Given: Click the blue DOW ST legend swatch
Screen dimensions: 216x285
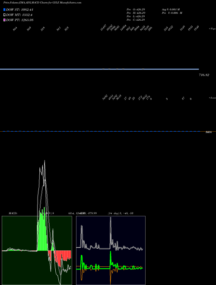Looking at the screenshot, I should pyautogui.click(x=4, y=9).
